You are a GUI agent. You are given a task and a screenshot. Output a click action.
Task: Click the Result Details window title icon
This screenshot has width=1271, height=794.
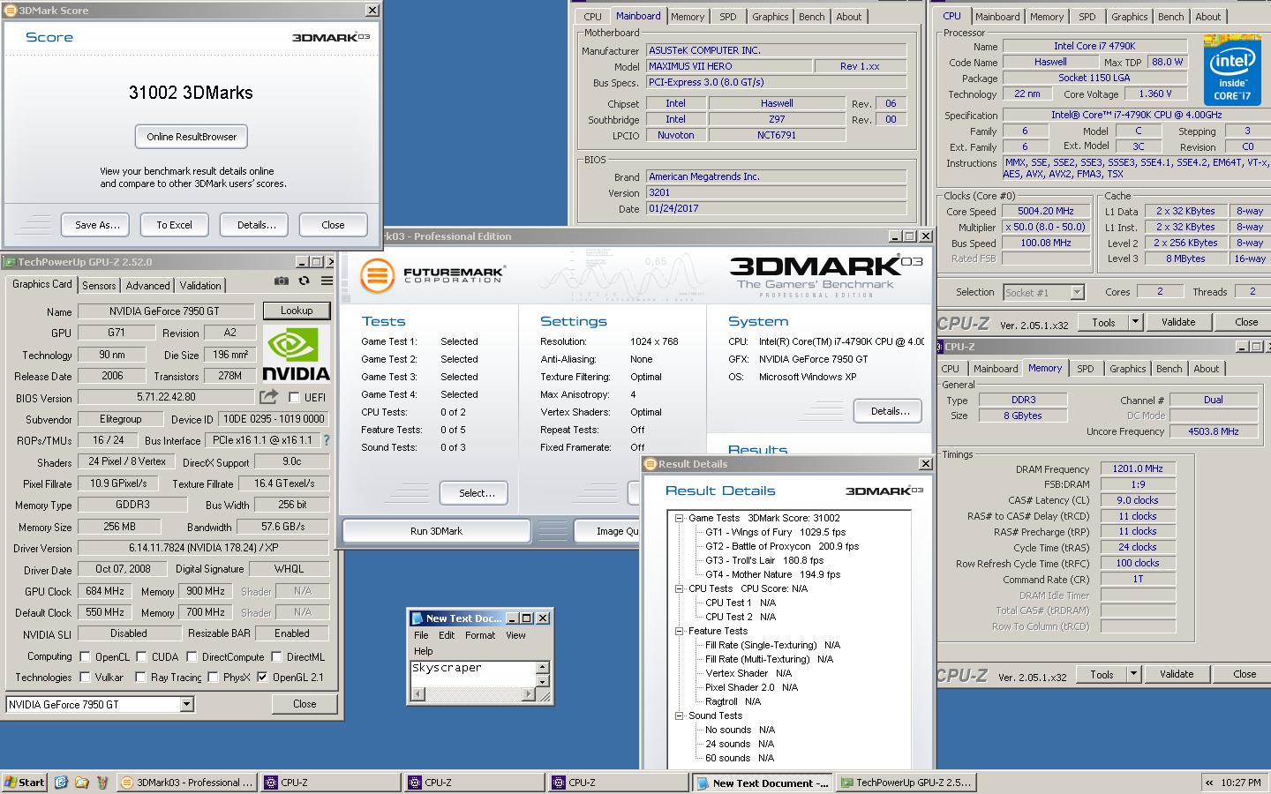(x=651, y=464)
